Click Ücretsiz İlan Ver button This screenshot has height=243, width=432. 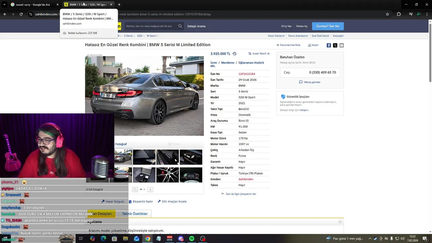click(328, 26)
